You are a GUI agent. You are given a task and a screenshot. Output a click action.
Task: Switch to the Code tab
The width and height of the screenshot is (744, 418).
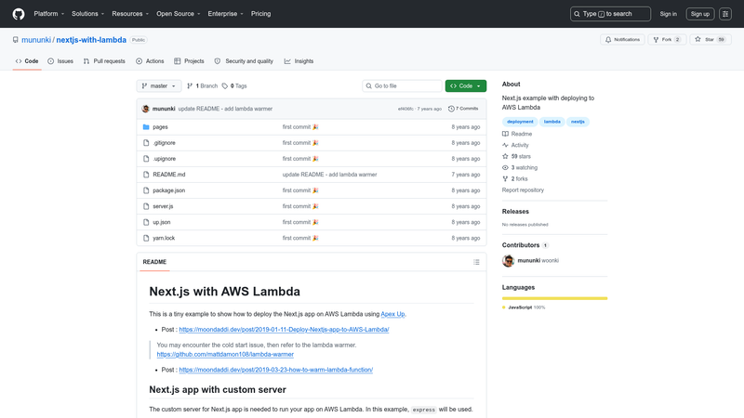(x=27, y=61)
